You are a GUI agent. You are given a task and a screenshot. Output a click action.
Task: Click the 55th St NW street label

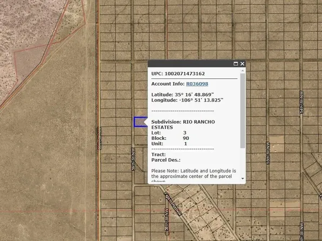(268, 153)
